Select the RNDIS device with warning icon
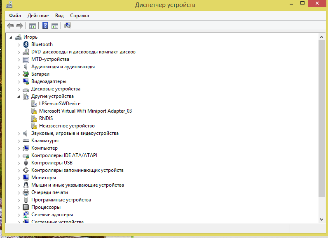The height and width of the screenshot is (238, 328). 46,118
